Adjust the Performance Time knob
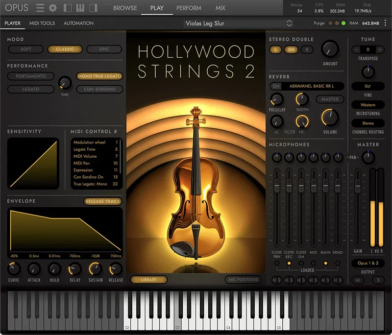The height and width of the screenshot is (335, 392). [x=65, y=83]
